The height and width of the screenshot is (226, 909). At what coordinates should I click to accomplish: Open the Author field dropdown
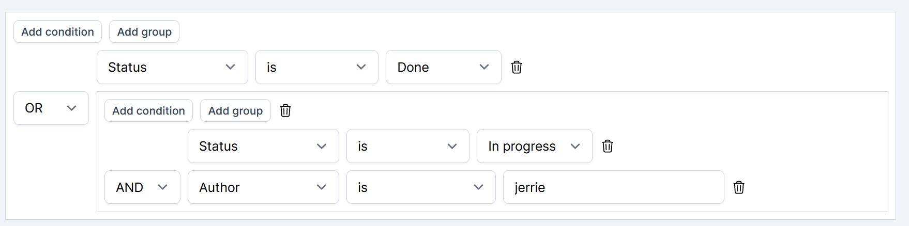click(x=263, y=187)
